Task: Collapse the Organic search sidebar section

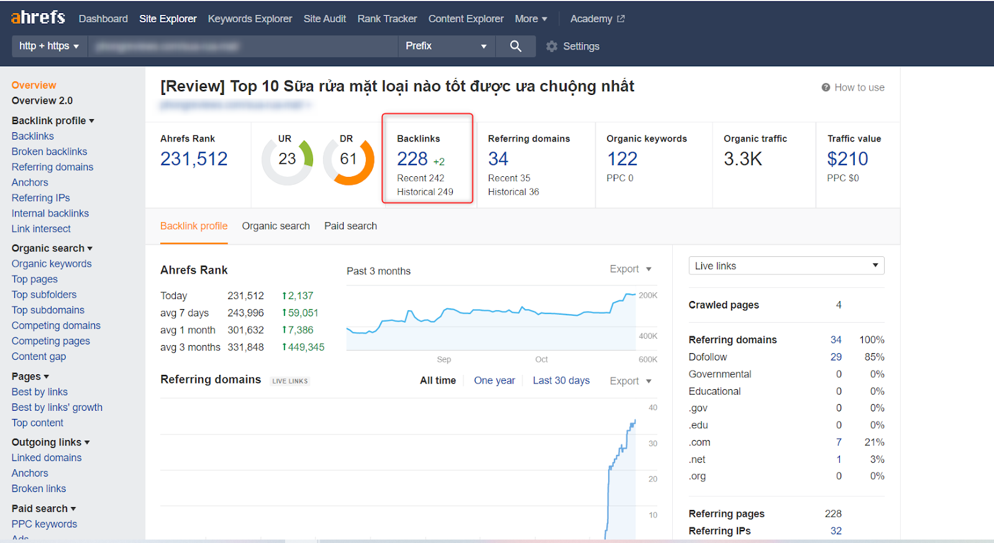Action: click(x=52, y=248)
